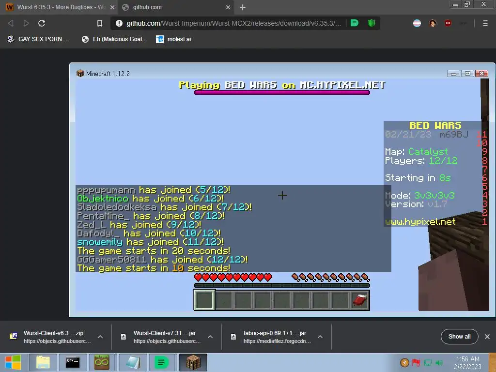Open the Wurst-Client-v7.31....jar download

coord(162,337)
